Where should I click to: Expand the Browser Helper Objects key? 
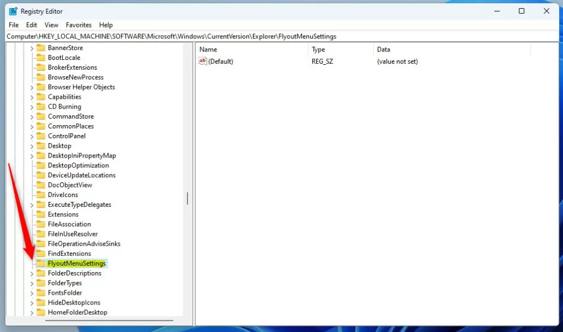point(31,87)
